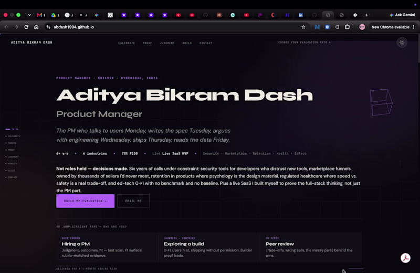Open the Build link in top navigation
The height and width of the screenshot is (273, 420).
click(x=187, y=43)
